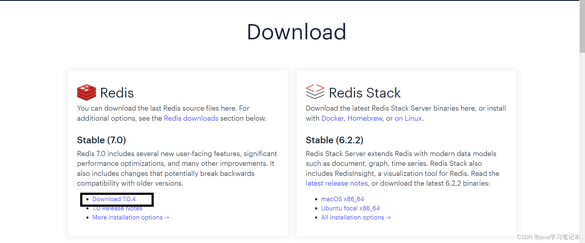
Task: Follow the Homebrew install link
Action: click(x=365, y=118)
